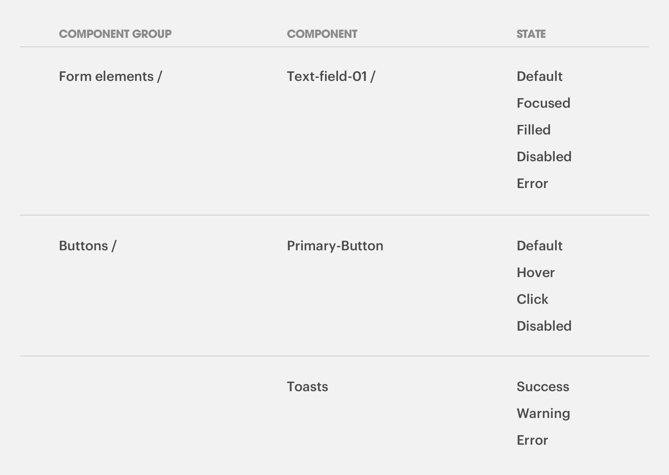Click the Disabled state of Primary-Button
This screenshot has width=669, height=475.
click(x=544, y=326)
